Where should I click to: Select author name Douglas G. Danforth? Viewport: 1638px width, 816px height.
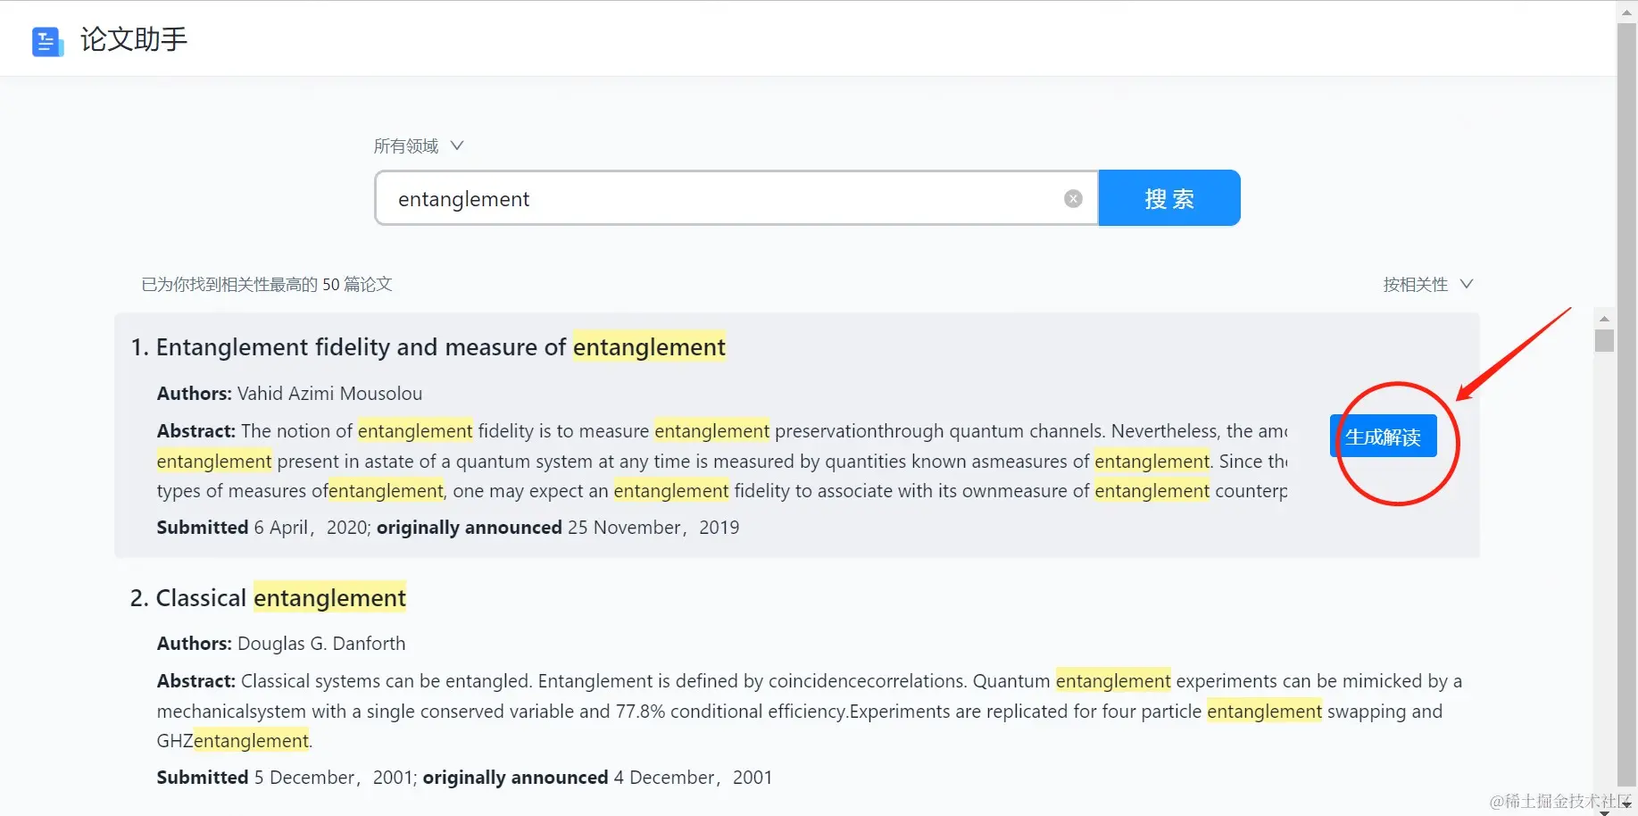click(x=321, y=644)
